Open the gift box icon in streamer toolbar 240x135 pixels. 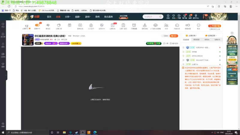pos(70,25)
